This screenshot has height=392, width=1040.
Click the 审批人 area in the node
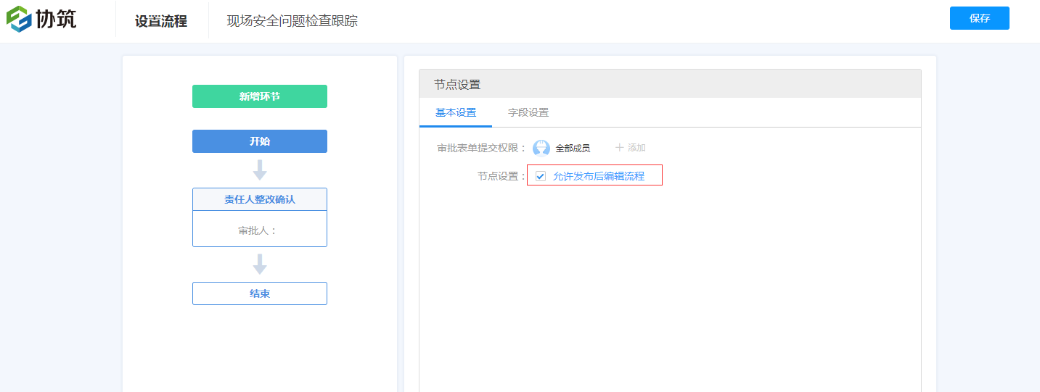[x=258, y=230]
